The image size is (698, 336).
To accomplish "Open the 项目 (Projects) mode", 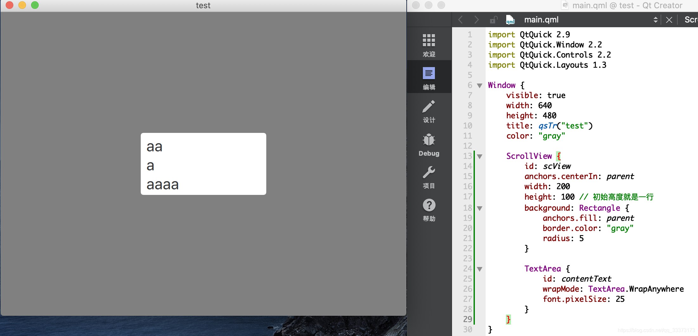I will [429, 177].
